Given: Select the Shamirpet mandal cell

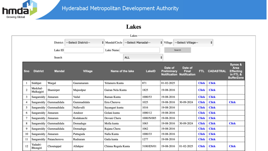Looking at the screenshot, I should coord(59,90).
